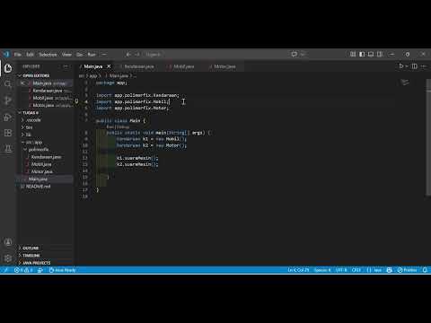Click the VS Code logo in title bar

[x=6, y=54]
